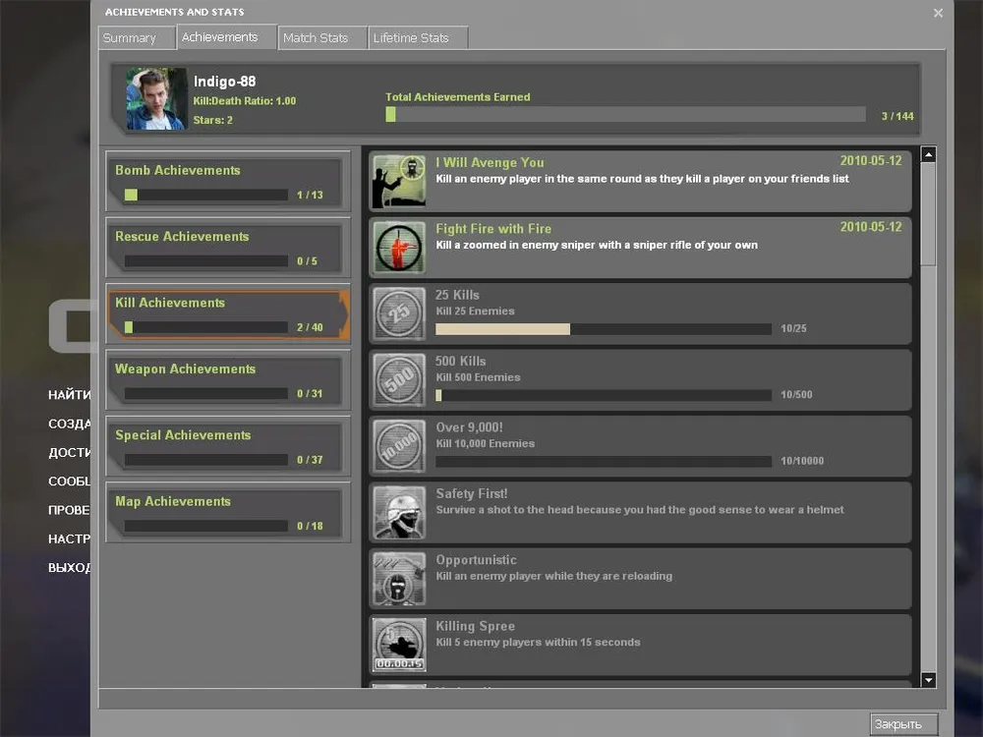The image size is (983, 737).
Task: Click the 25 Kills medal icon
Action: 399,313
